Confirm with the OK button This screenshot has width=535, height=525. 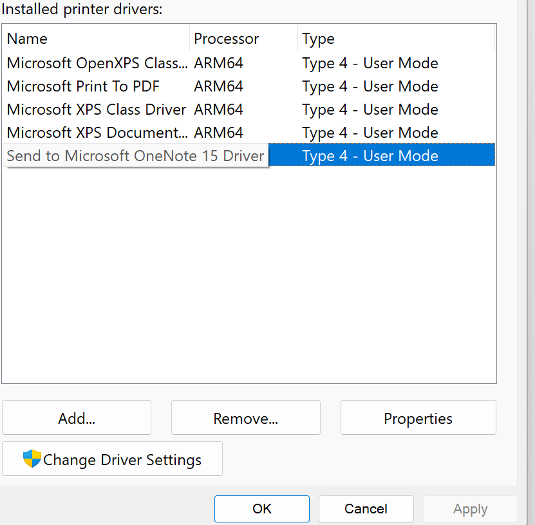click(x=262, y=509)
